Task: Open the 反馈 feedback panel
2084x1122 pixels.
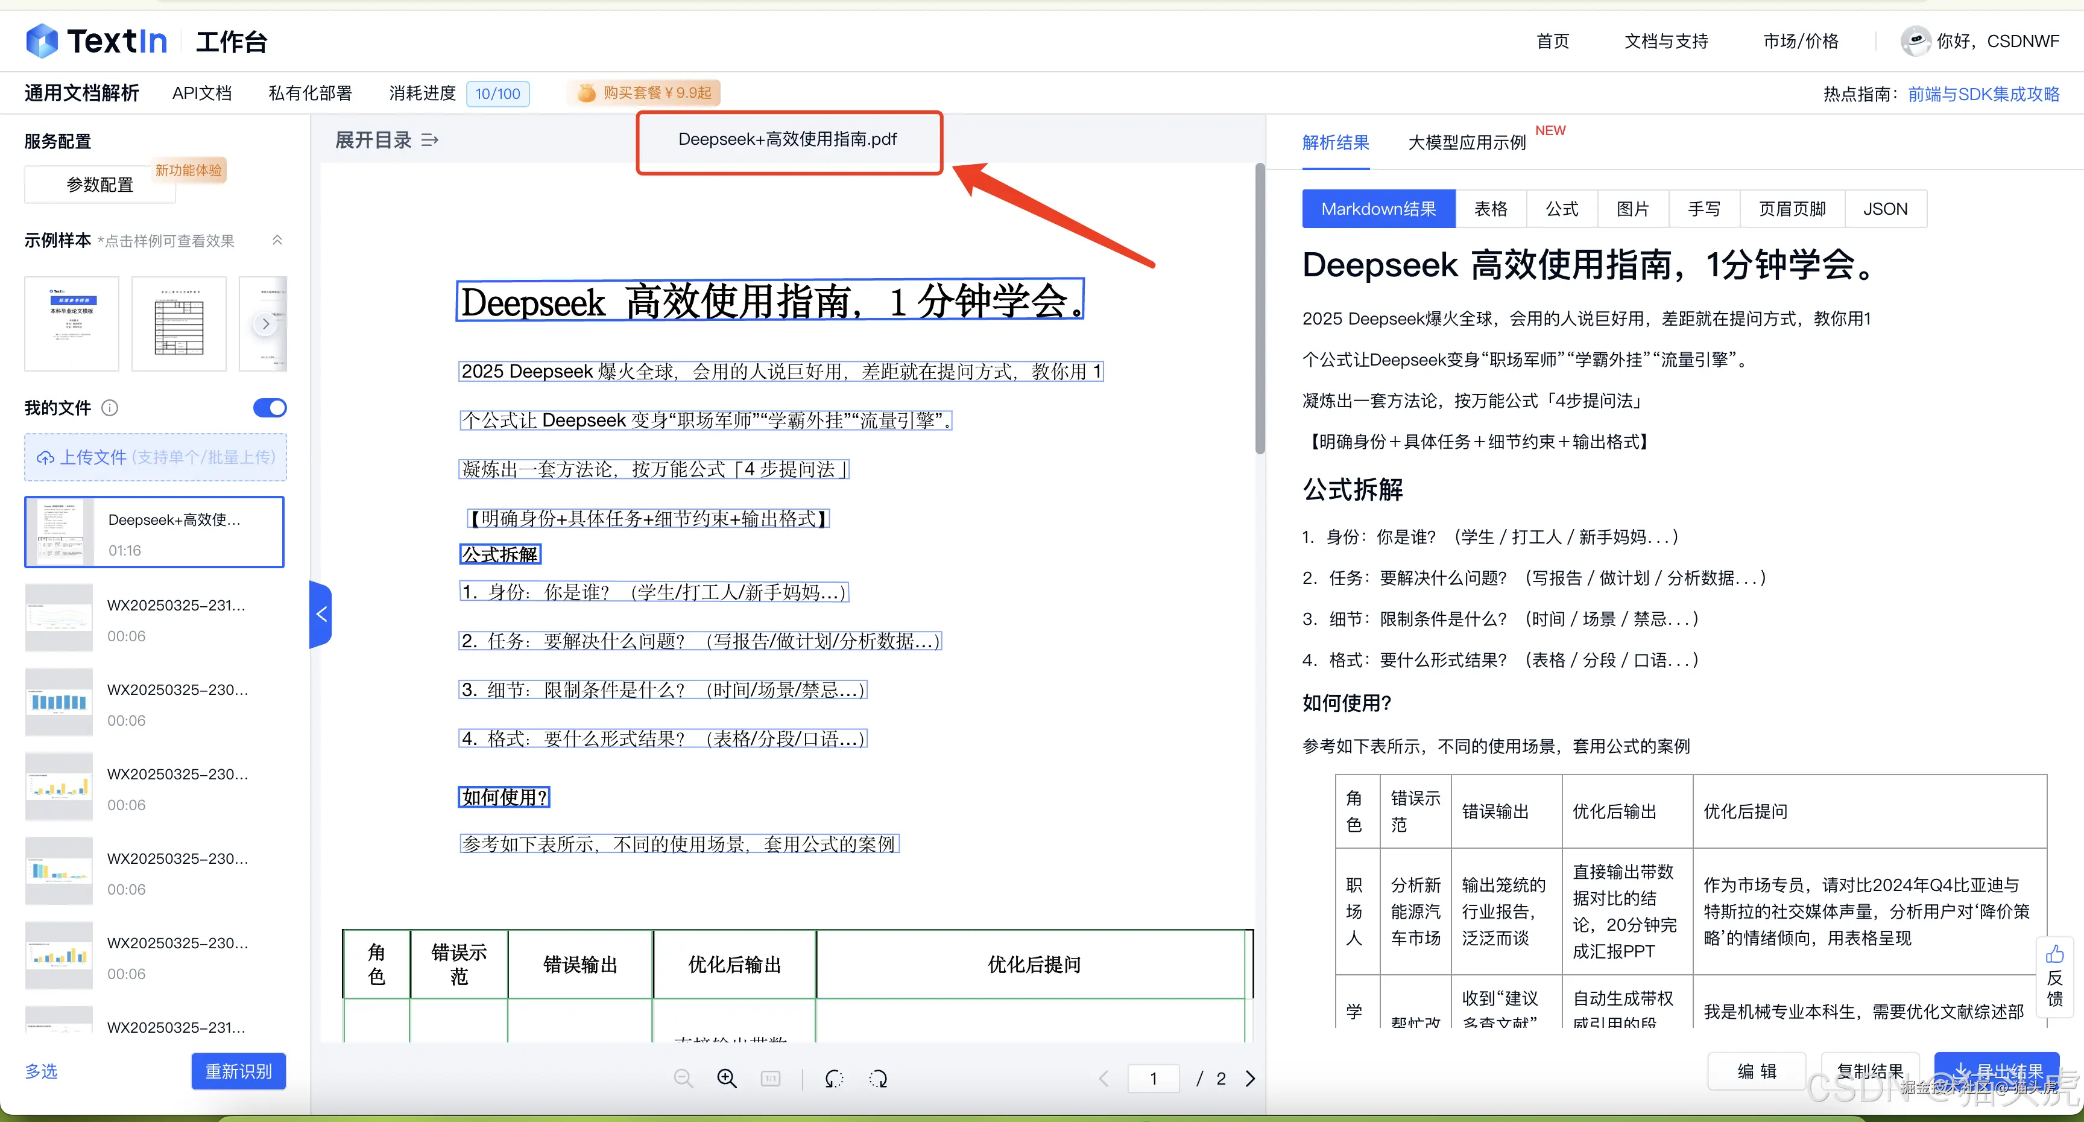Action: click(x=2055, y=977)
